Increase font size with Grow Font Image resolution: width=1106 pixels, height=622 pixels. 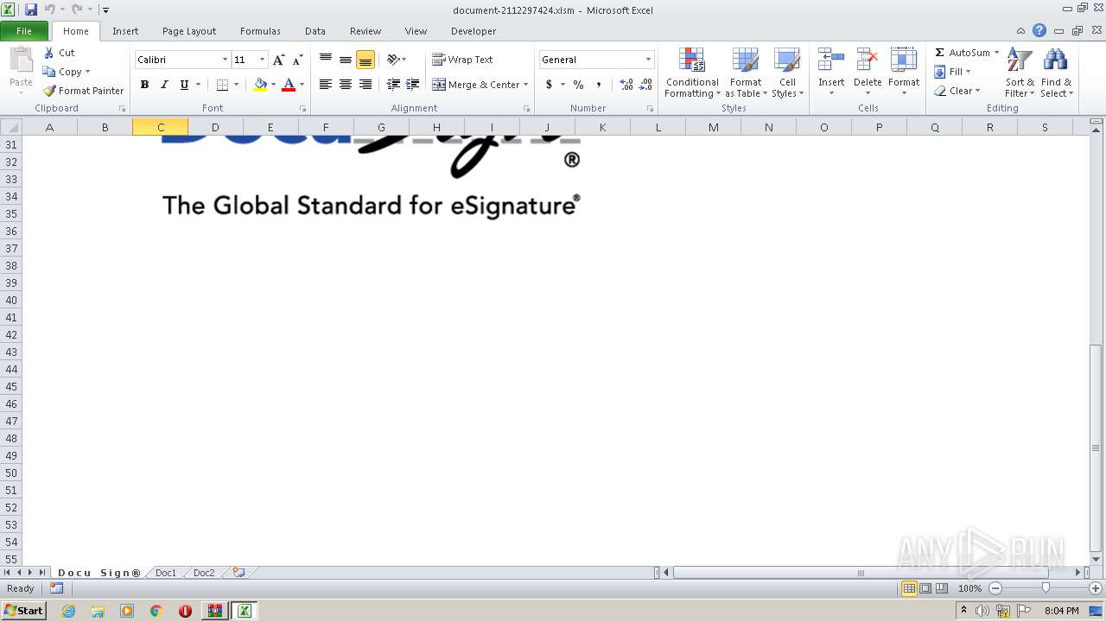pos(278,60)
